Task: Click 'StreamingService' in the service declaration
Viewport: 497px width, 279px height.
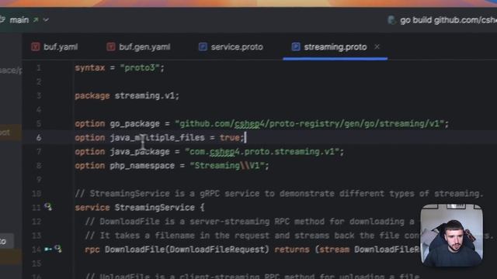Action: (x=155, y=208)
